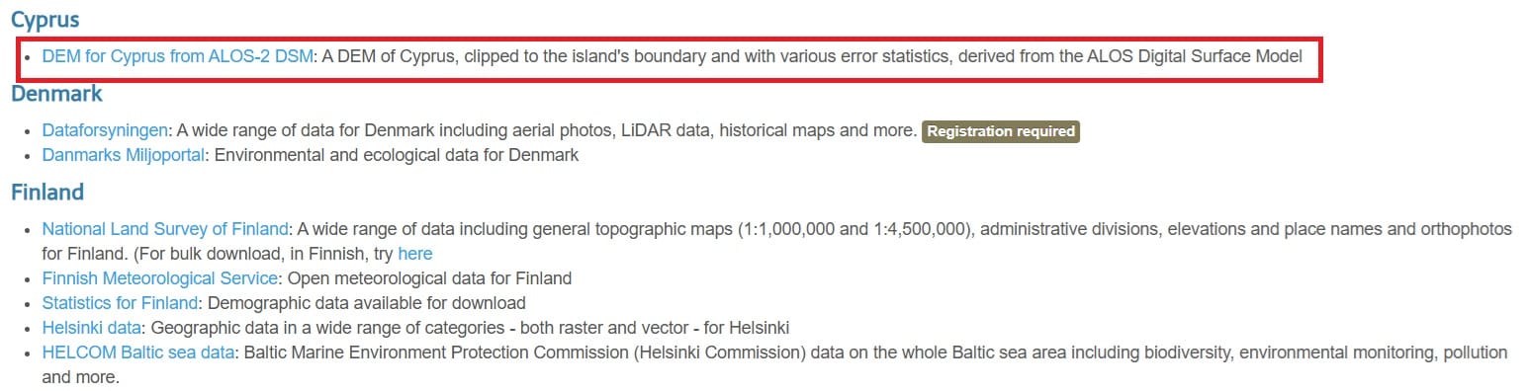Follow the Statistics for Finland link
The height and width of the screenshot is (391, 1530).
pos(122,303)
